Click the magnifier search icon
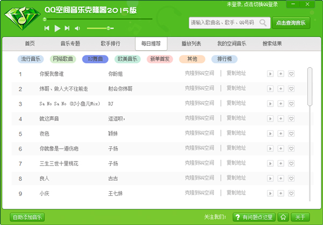Image resolution: width=323 pixels, height=225 pixels. click(x=263, y=23)
